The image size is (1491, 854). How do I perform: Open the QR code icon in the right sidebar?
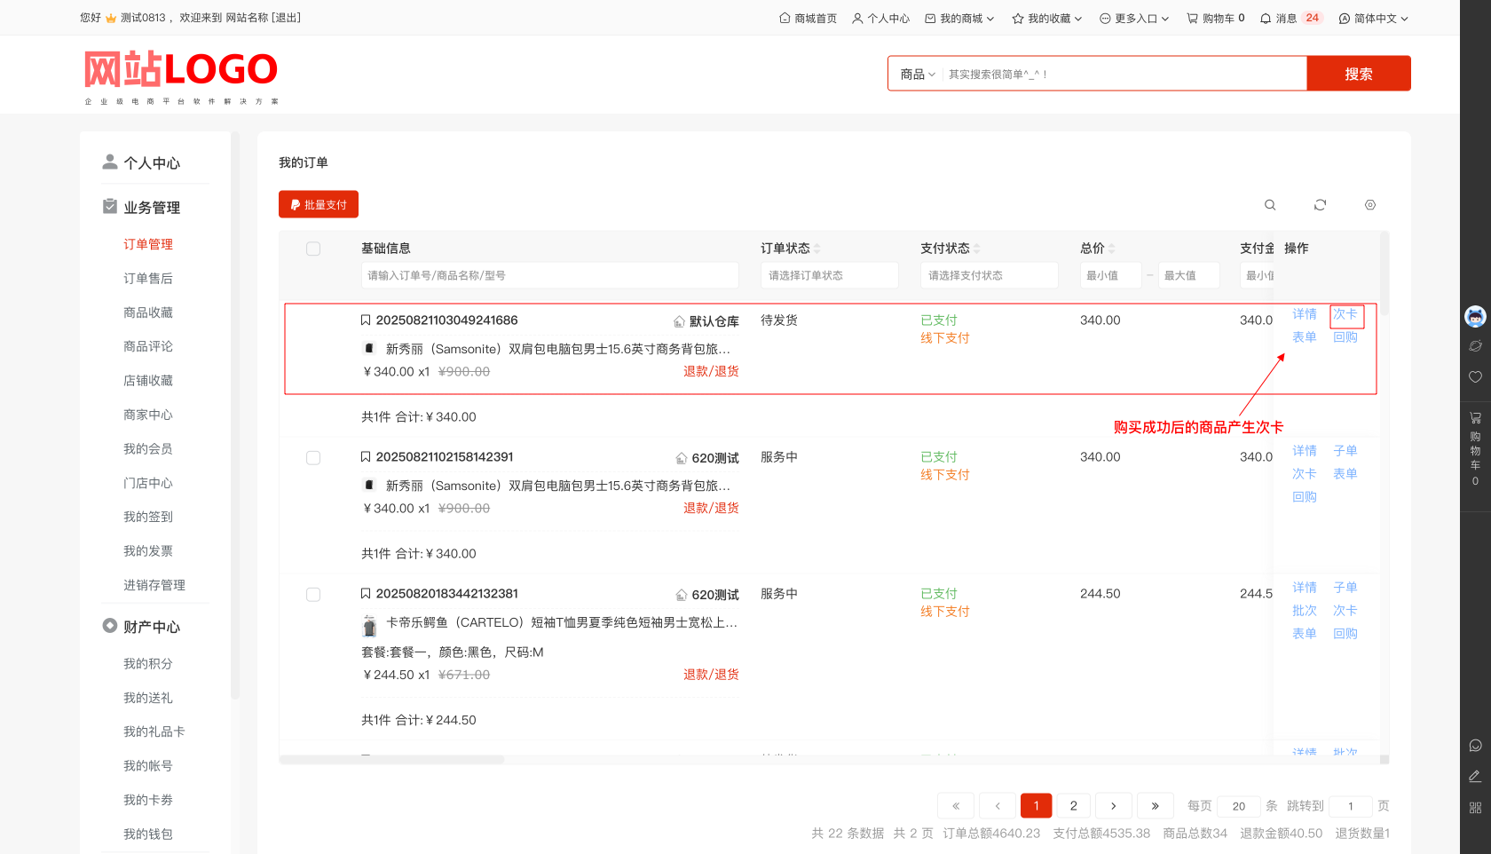pyautogui.click(x=1475, y=808)
